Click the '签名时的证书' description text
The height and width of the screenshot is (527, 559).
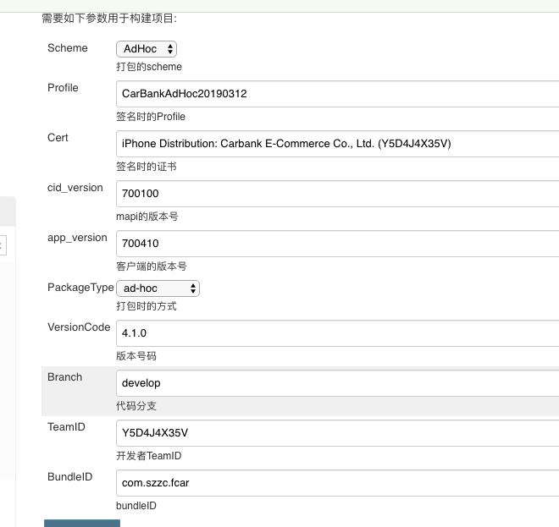click(147, 167)
